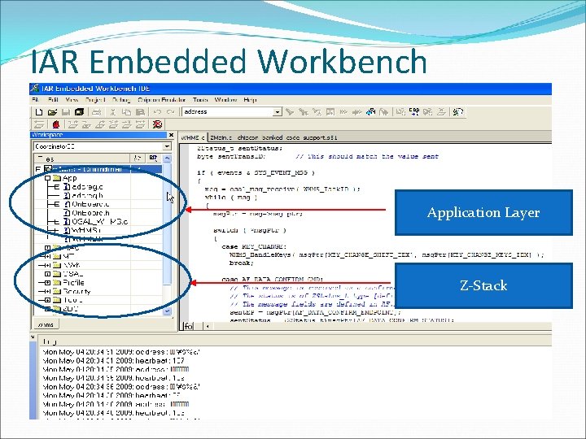Expand the Tools folder node
Screen dimensions: 586x439
click(x=47, y=300)
